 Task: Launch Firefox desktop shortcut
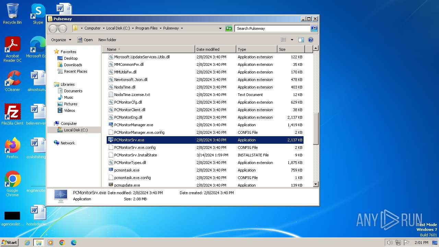point(12,148)
